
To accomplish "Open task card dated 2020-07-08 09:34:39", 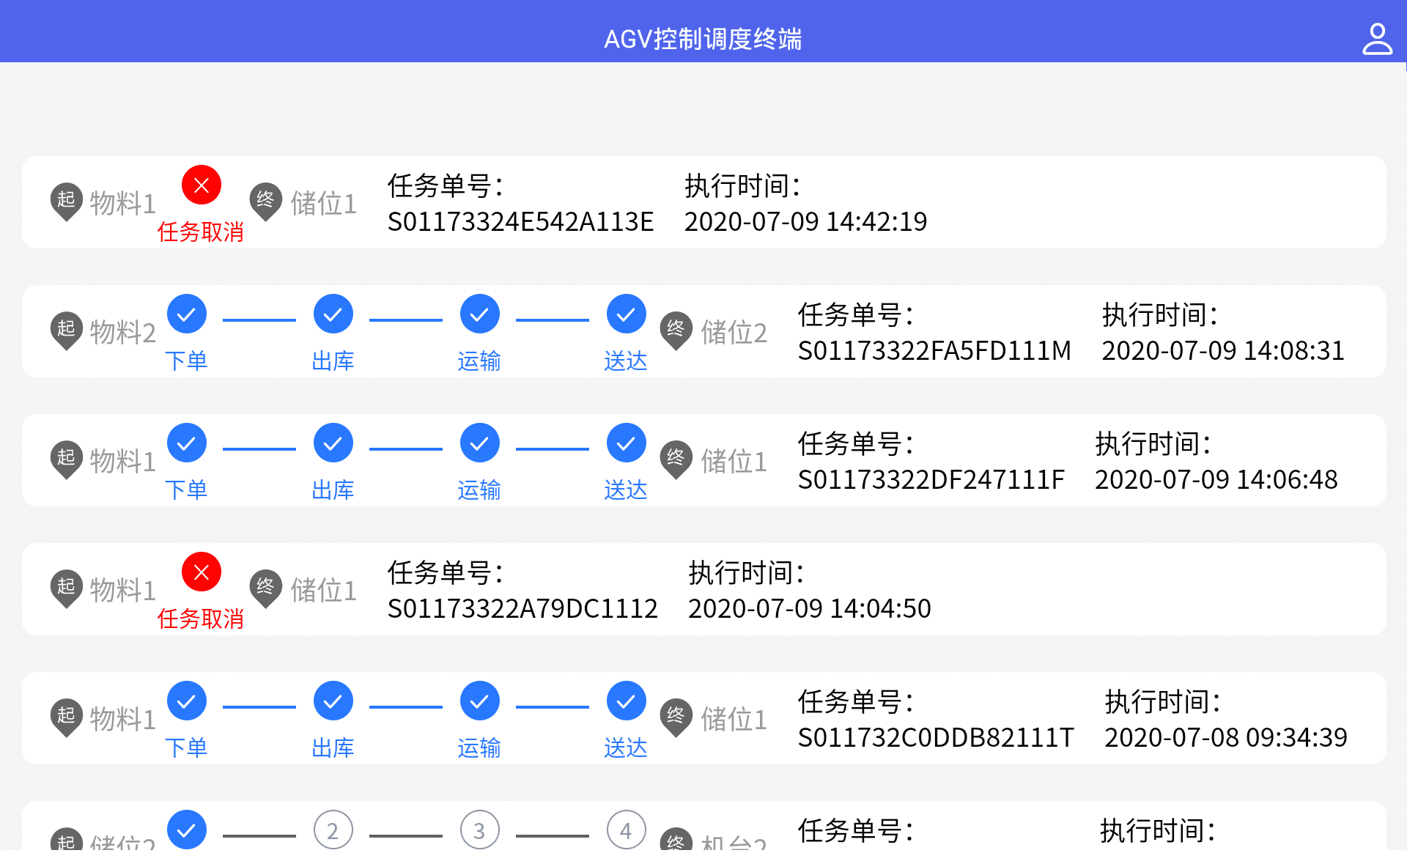I will pyautogui.click(x=1225, y=737).
